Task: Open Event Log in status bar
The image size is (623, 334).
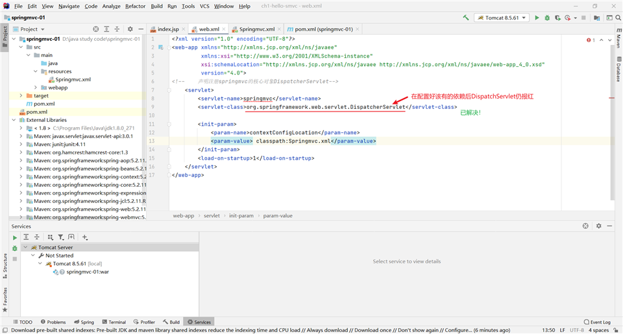Action: (x=597, y=322)
